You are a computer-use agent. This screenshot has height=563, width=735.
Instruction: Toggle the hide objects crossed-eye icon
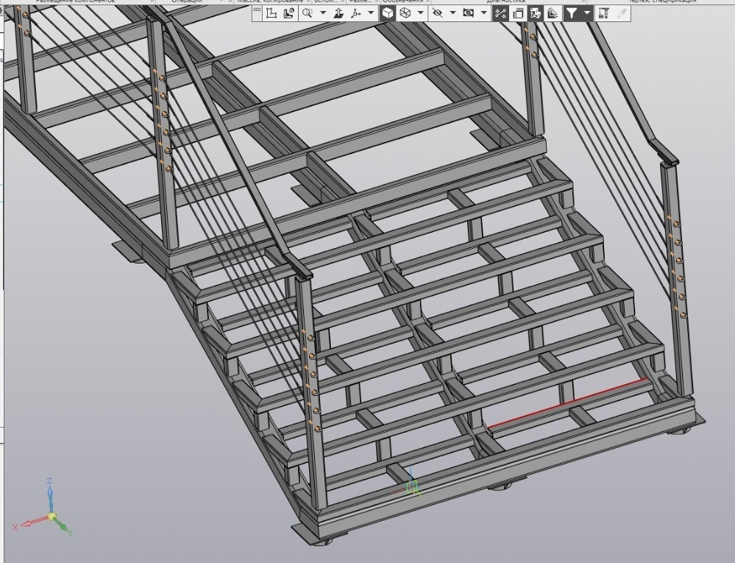[x=437, y=13]
